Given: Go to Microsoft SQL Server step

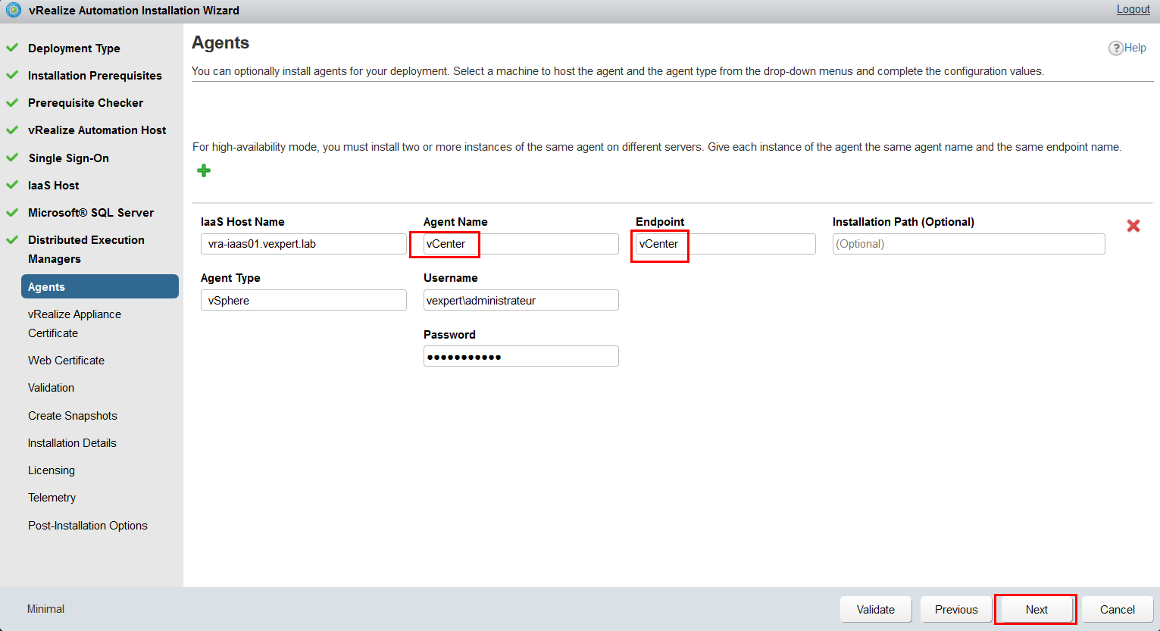Looking at the screenshot, I should 91,213.
